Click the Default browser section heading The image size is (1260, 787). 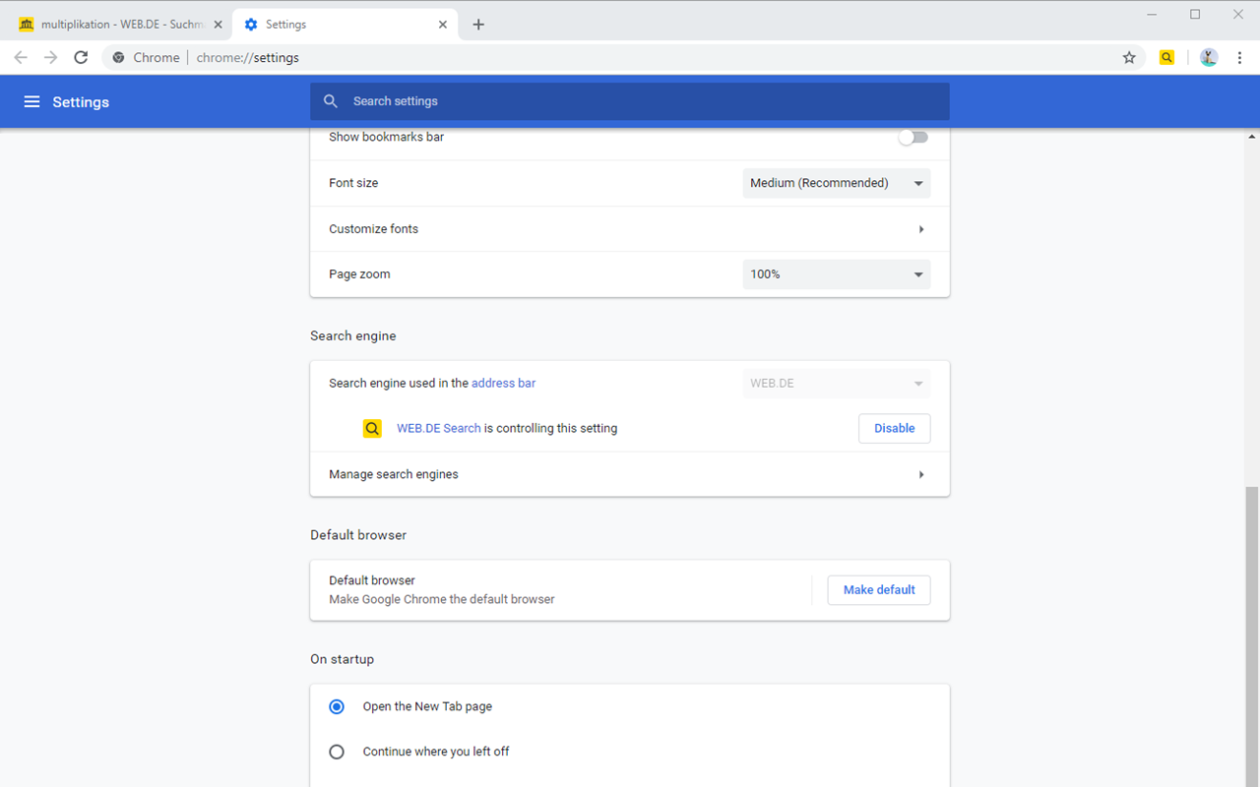point(358,535)
